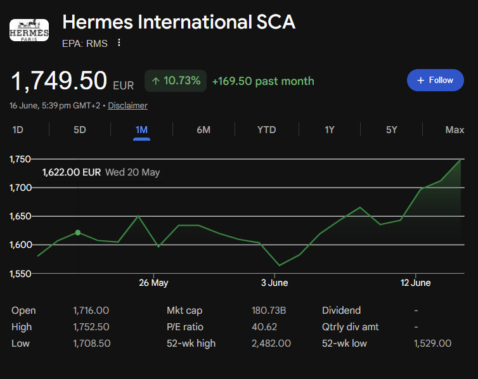Click the 3 June axis label

pos(275,283)
